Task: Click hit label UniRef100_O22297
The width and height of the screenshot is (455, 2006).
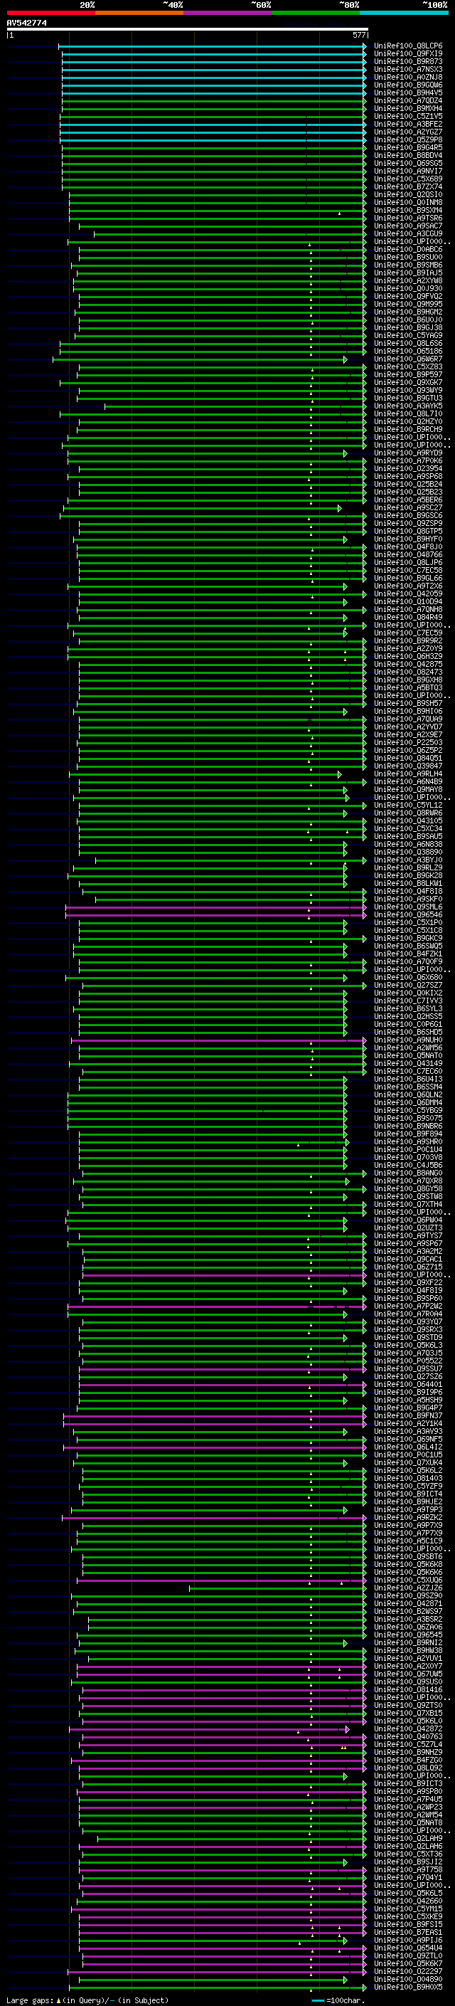Action: [408, 1971]
